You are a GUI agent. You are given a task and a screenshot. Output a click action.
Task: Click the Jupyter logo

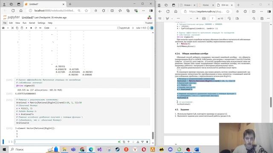pos(12,17)
